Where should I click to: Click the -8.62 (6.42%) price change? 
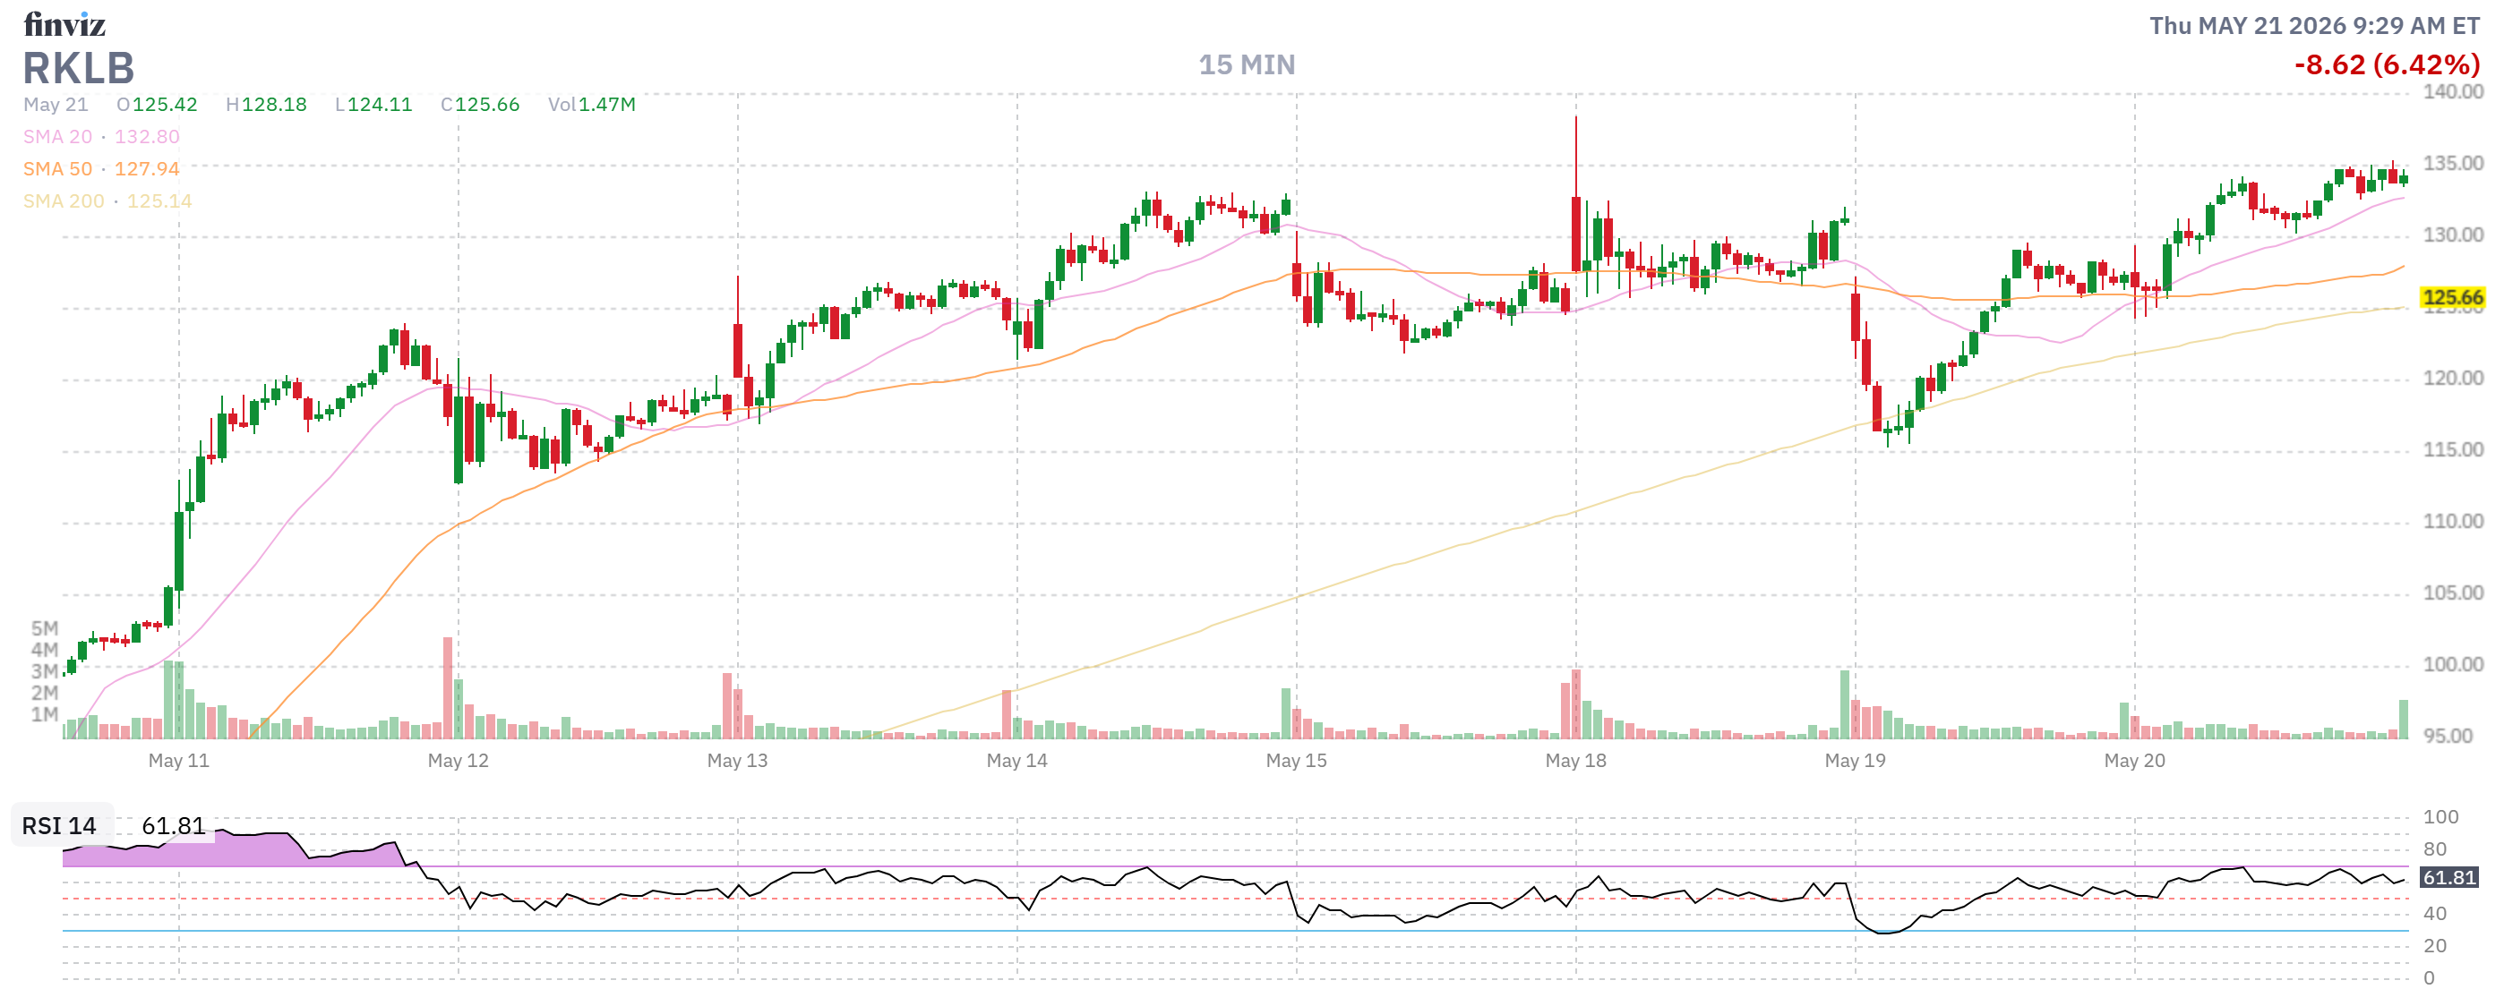point(2387,65)
